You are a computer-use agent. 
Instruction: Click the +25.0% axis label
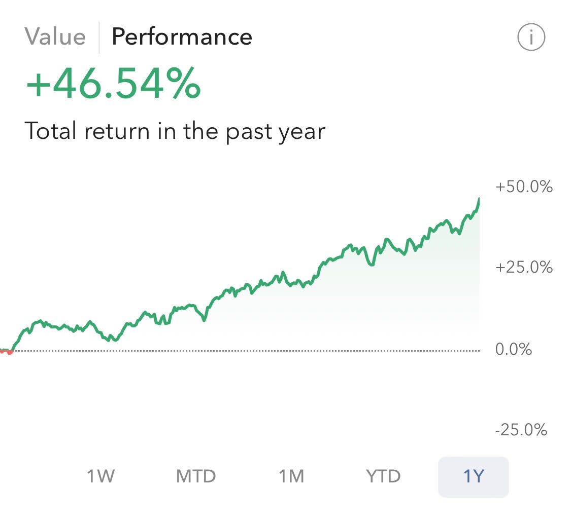(524, 267)
